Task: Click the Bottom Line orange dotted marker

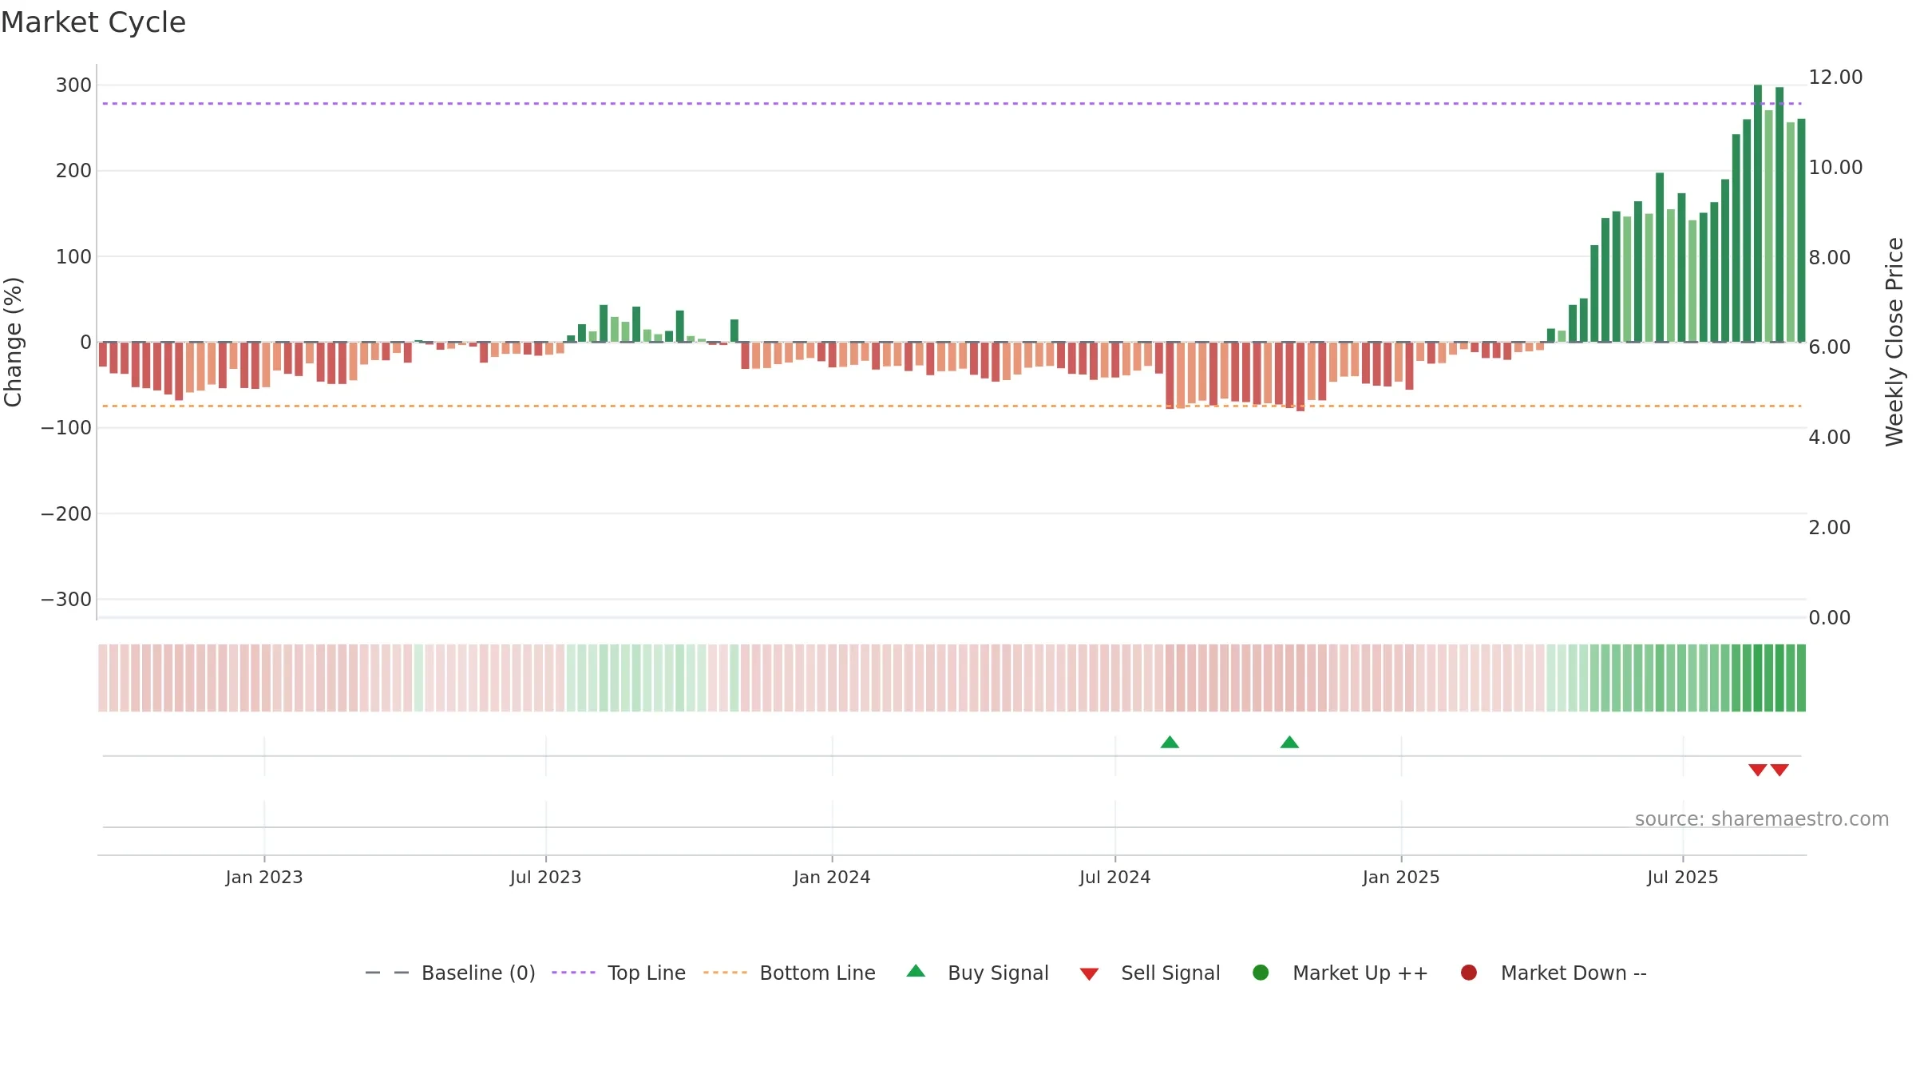Action: [725, 973]
